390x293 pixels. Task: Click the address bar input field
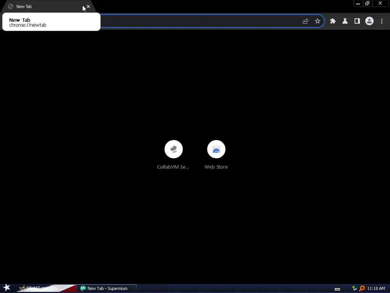pos(199,21)
